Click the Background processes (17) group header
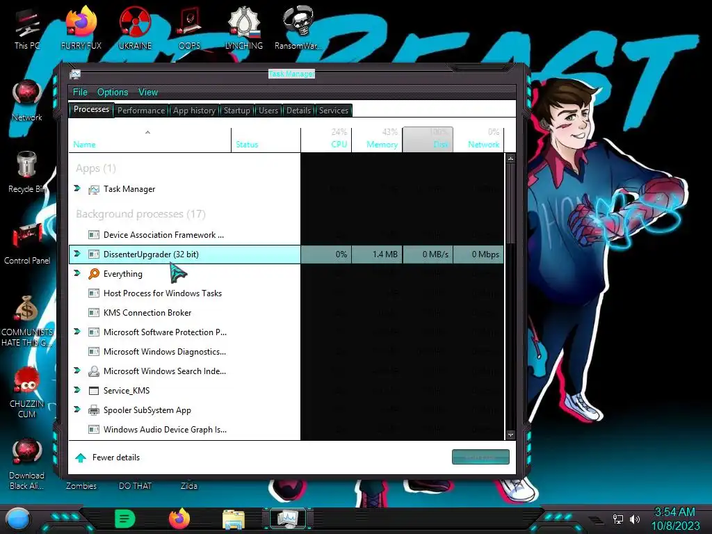712x534 pixels. pyautogui.click(x=140, y=214)
